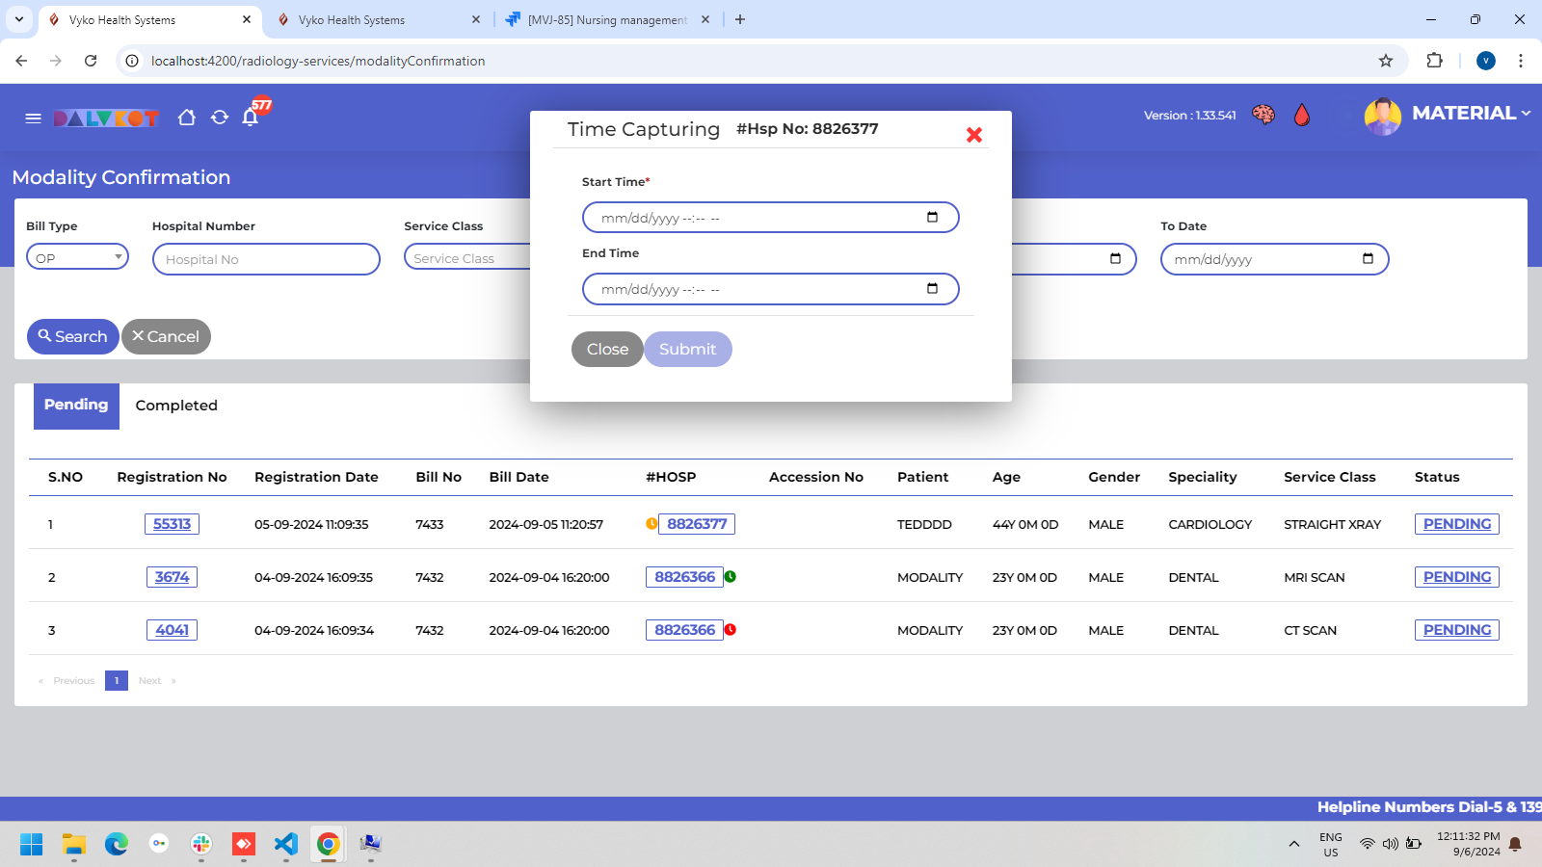Open calendar picker in End Time field
Screen dimensions: 1542x867
[932, 289]
